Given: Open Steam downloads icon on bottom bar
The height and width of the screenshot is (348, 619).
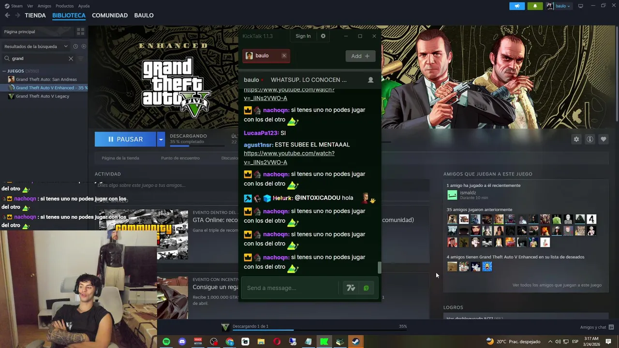Looking at the screenshot, I should (x=225, y=327).
